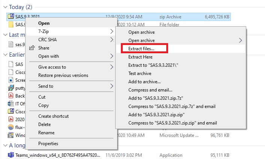The height and width of the screenshot is (159, 265).
Task: Expand the Give access to submenu arrow
Action: coord(111,67)
